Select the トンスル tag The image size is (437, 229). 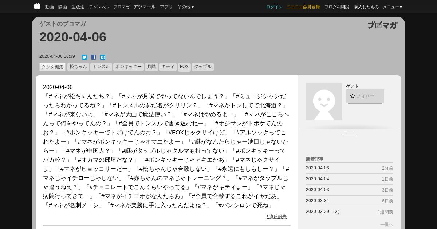[x=101, y=67]
